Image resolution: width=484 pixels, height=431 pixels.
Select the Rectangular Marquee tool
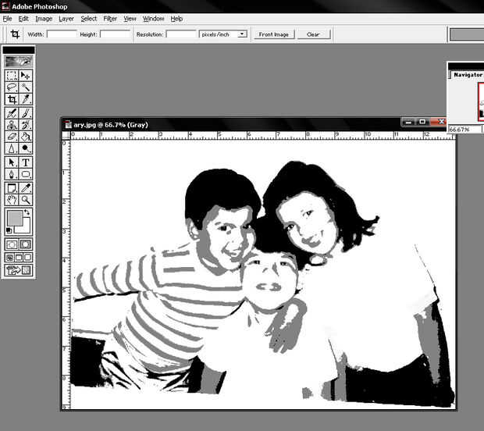click(x=12, y=76)
